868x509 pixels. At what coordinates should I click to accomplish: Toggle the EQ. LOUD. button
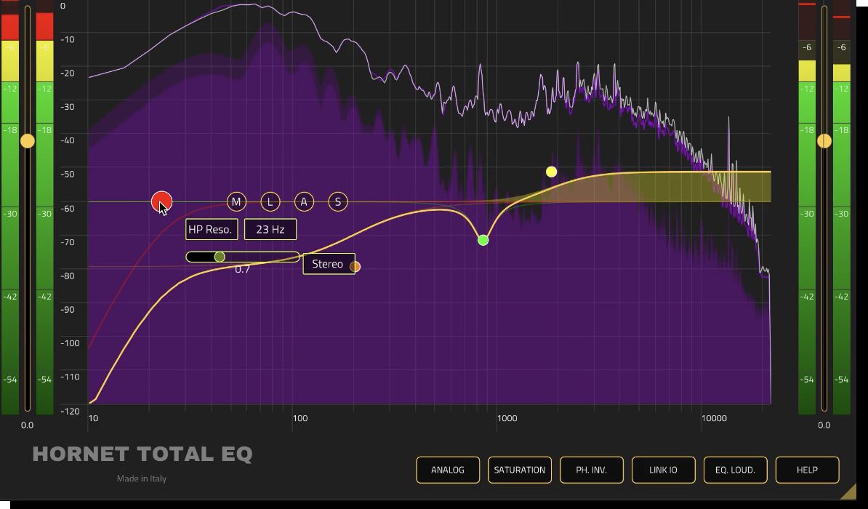tap(735, 470)
